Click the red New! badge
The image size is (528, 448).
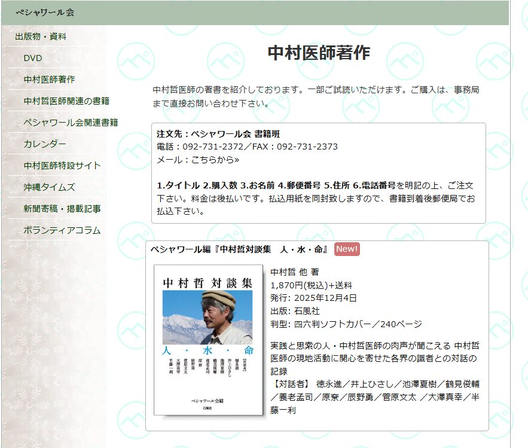click(x=347, y=249)
